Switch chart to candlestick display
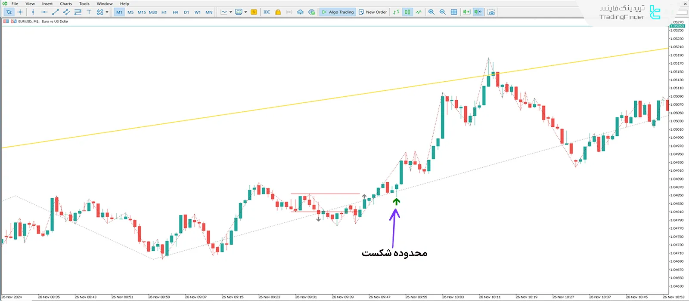This screenshot has width=689, height=301. (x=407, y=12)
